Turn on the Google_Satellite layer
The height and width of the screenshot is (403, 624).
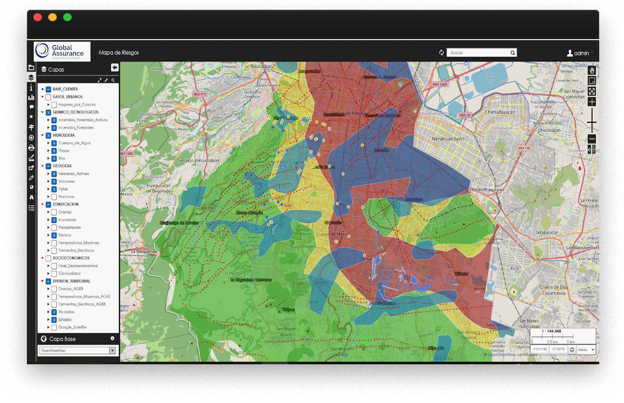click(x=54, y=328)
